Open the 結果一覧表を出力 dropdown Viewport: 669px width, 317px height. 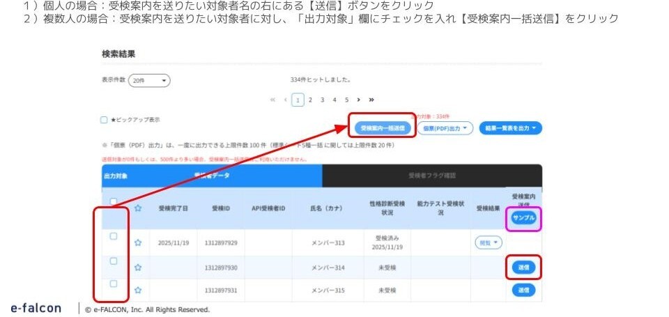coord(510,128)
